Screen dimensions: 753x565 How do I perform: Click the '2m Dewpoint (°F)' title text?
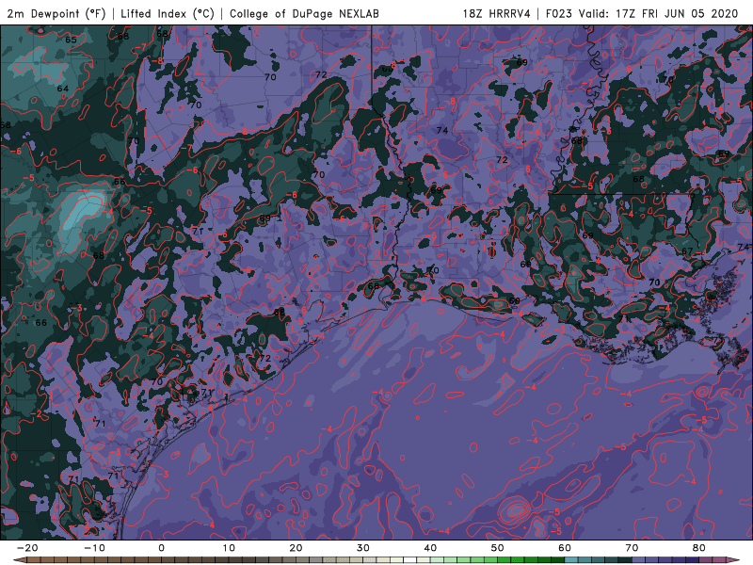point(56,14)
